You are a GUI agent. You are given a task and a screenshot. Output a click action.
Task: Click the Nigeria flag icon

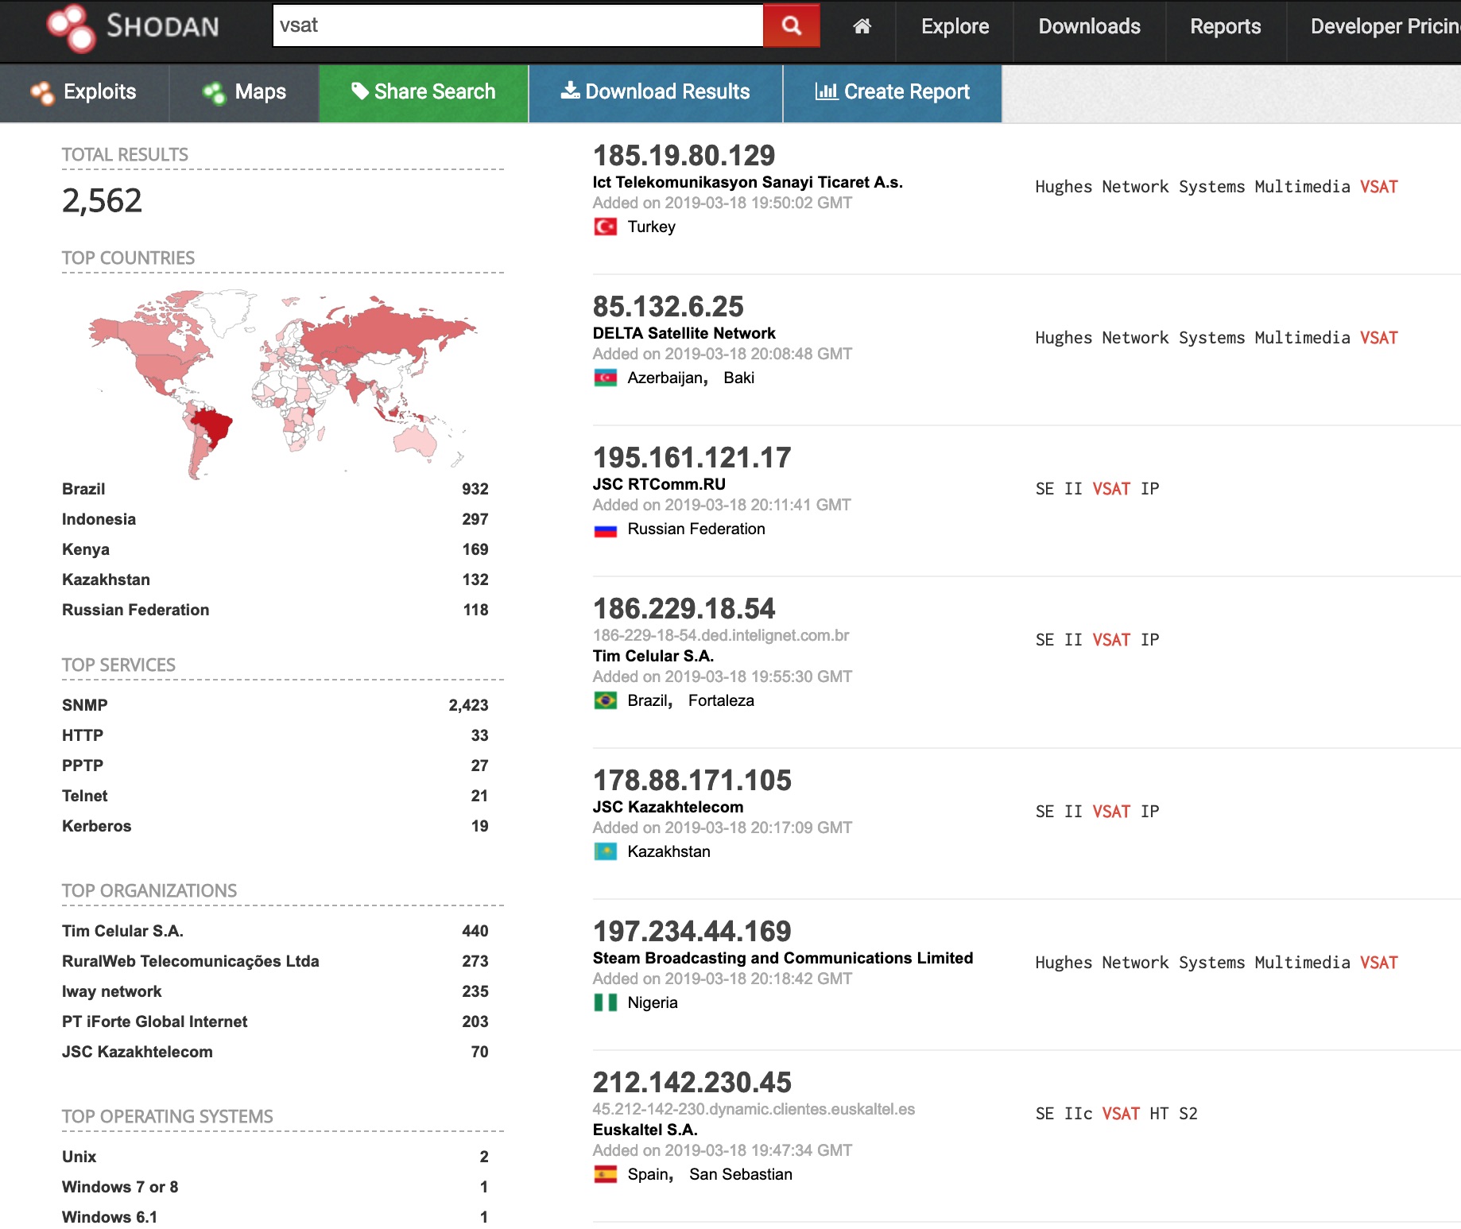tap(606, 1003)
